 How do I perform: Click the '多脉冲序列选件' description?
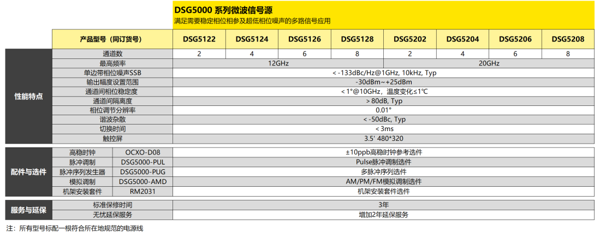[x=384, y=171]
